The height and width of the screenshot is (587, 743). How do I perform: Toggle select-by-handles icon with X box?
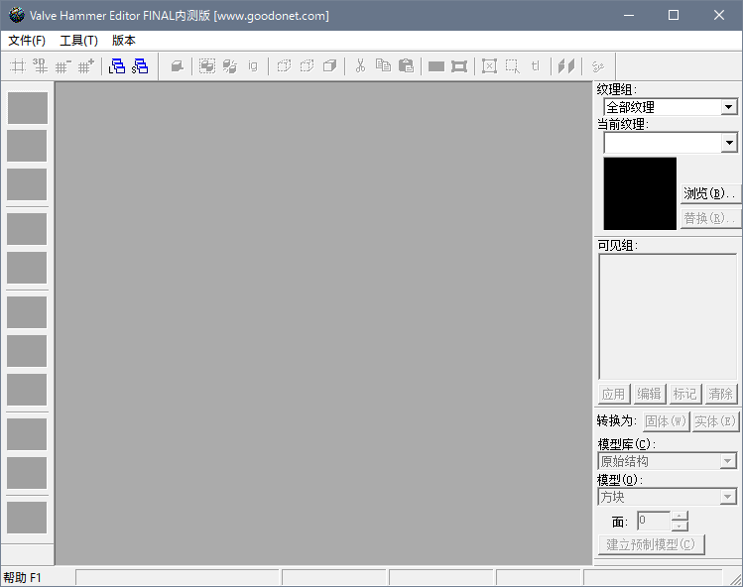click(x=489, y=65)
